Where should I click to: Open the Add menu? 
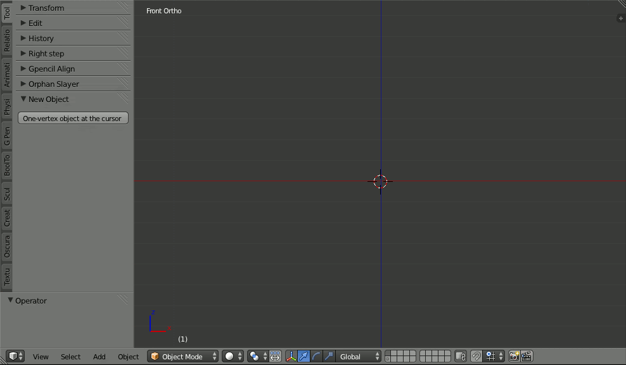click(99, 357)
